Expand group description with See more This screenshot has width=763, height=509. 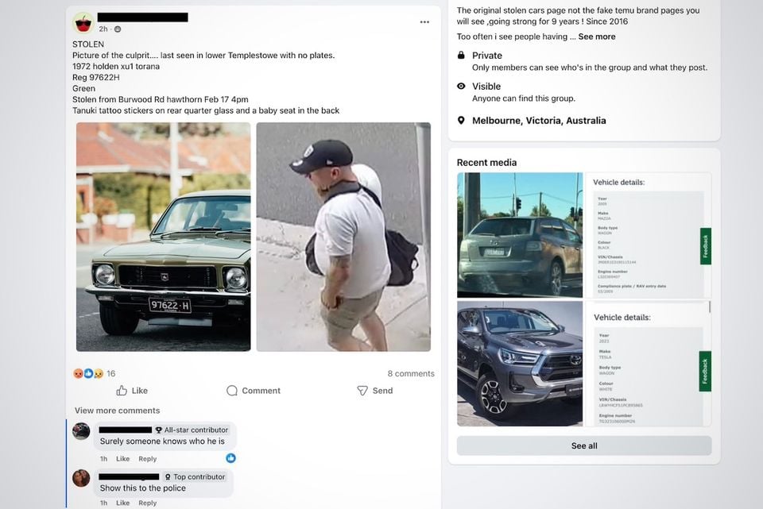597,37
